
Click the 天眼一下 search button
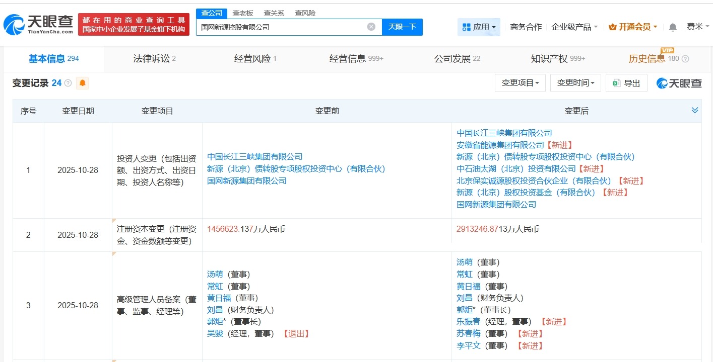tap(402, 27)
